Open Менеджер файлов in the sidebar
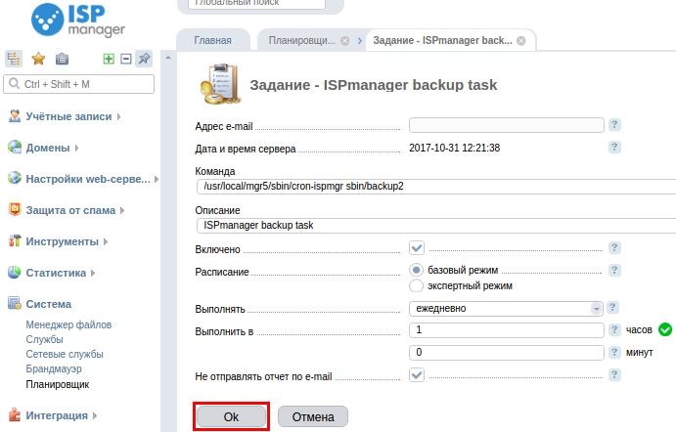The width and height of the screenshot is (676, 432). [x=68, y=324]
